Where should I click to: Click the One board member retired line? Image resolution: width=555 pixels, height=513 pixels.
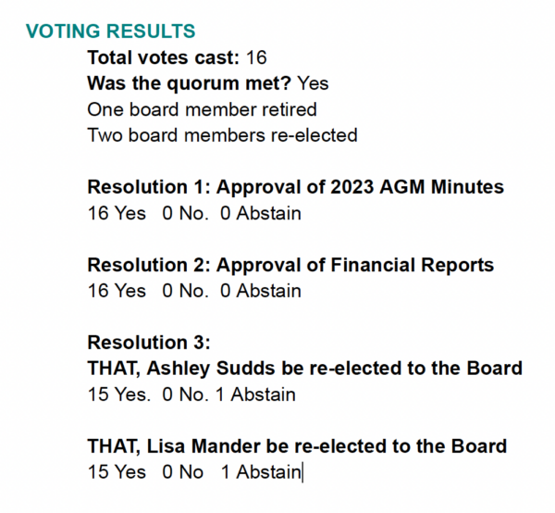pos(202,109)
